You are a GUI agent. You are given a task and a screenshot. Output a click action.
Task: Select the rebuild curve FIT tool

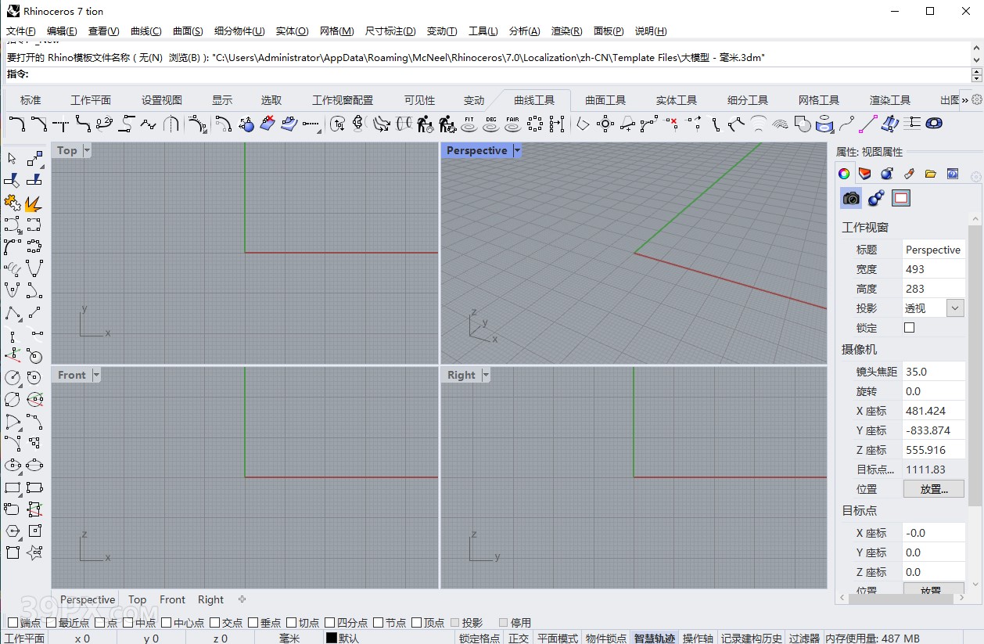click(x=468, y=124)
